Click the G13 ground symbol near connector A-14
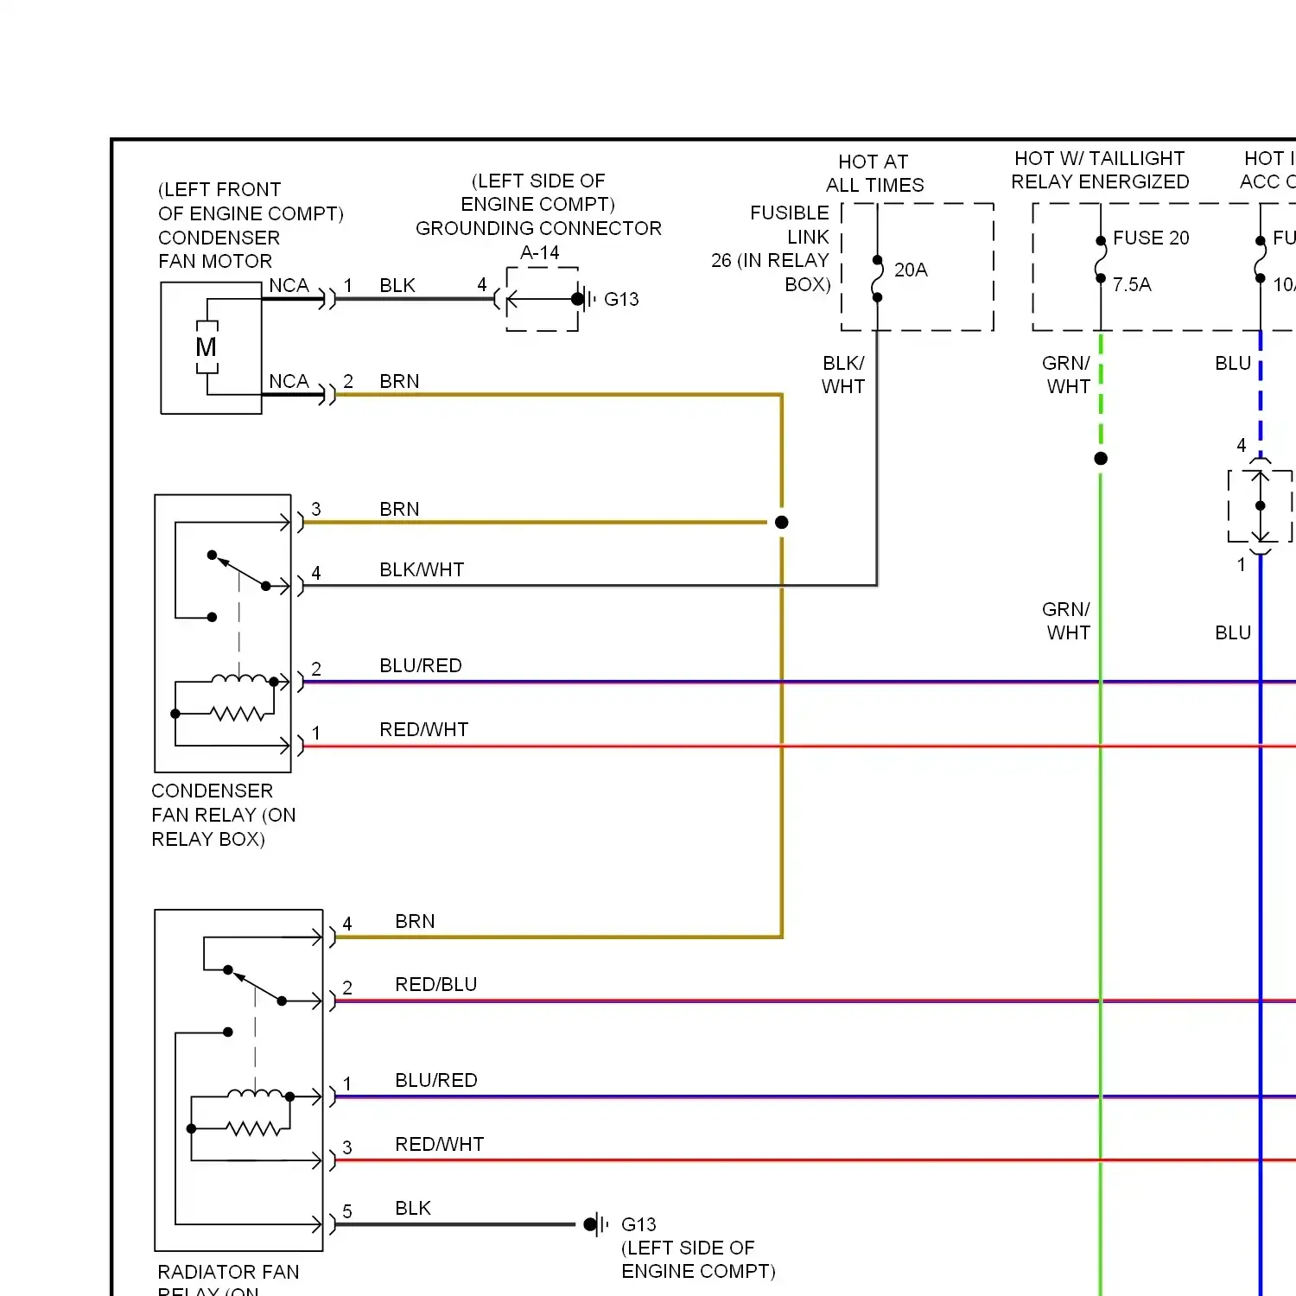1296x1296 pixels. click(586, 299)
